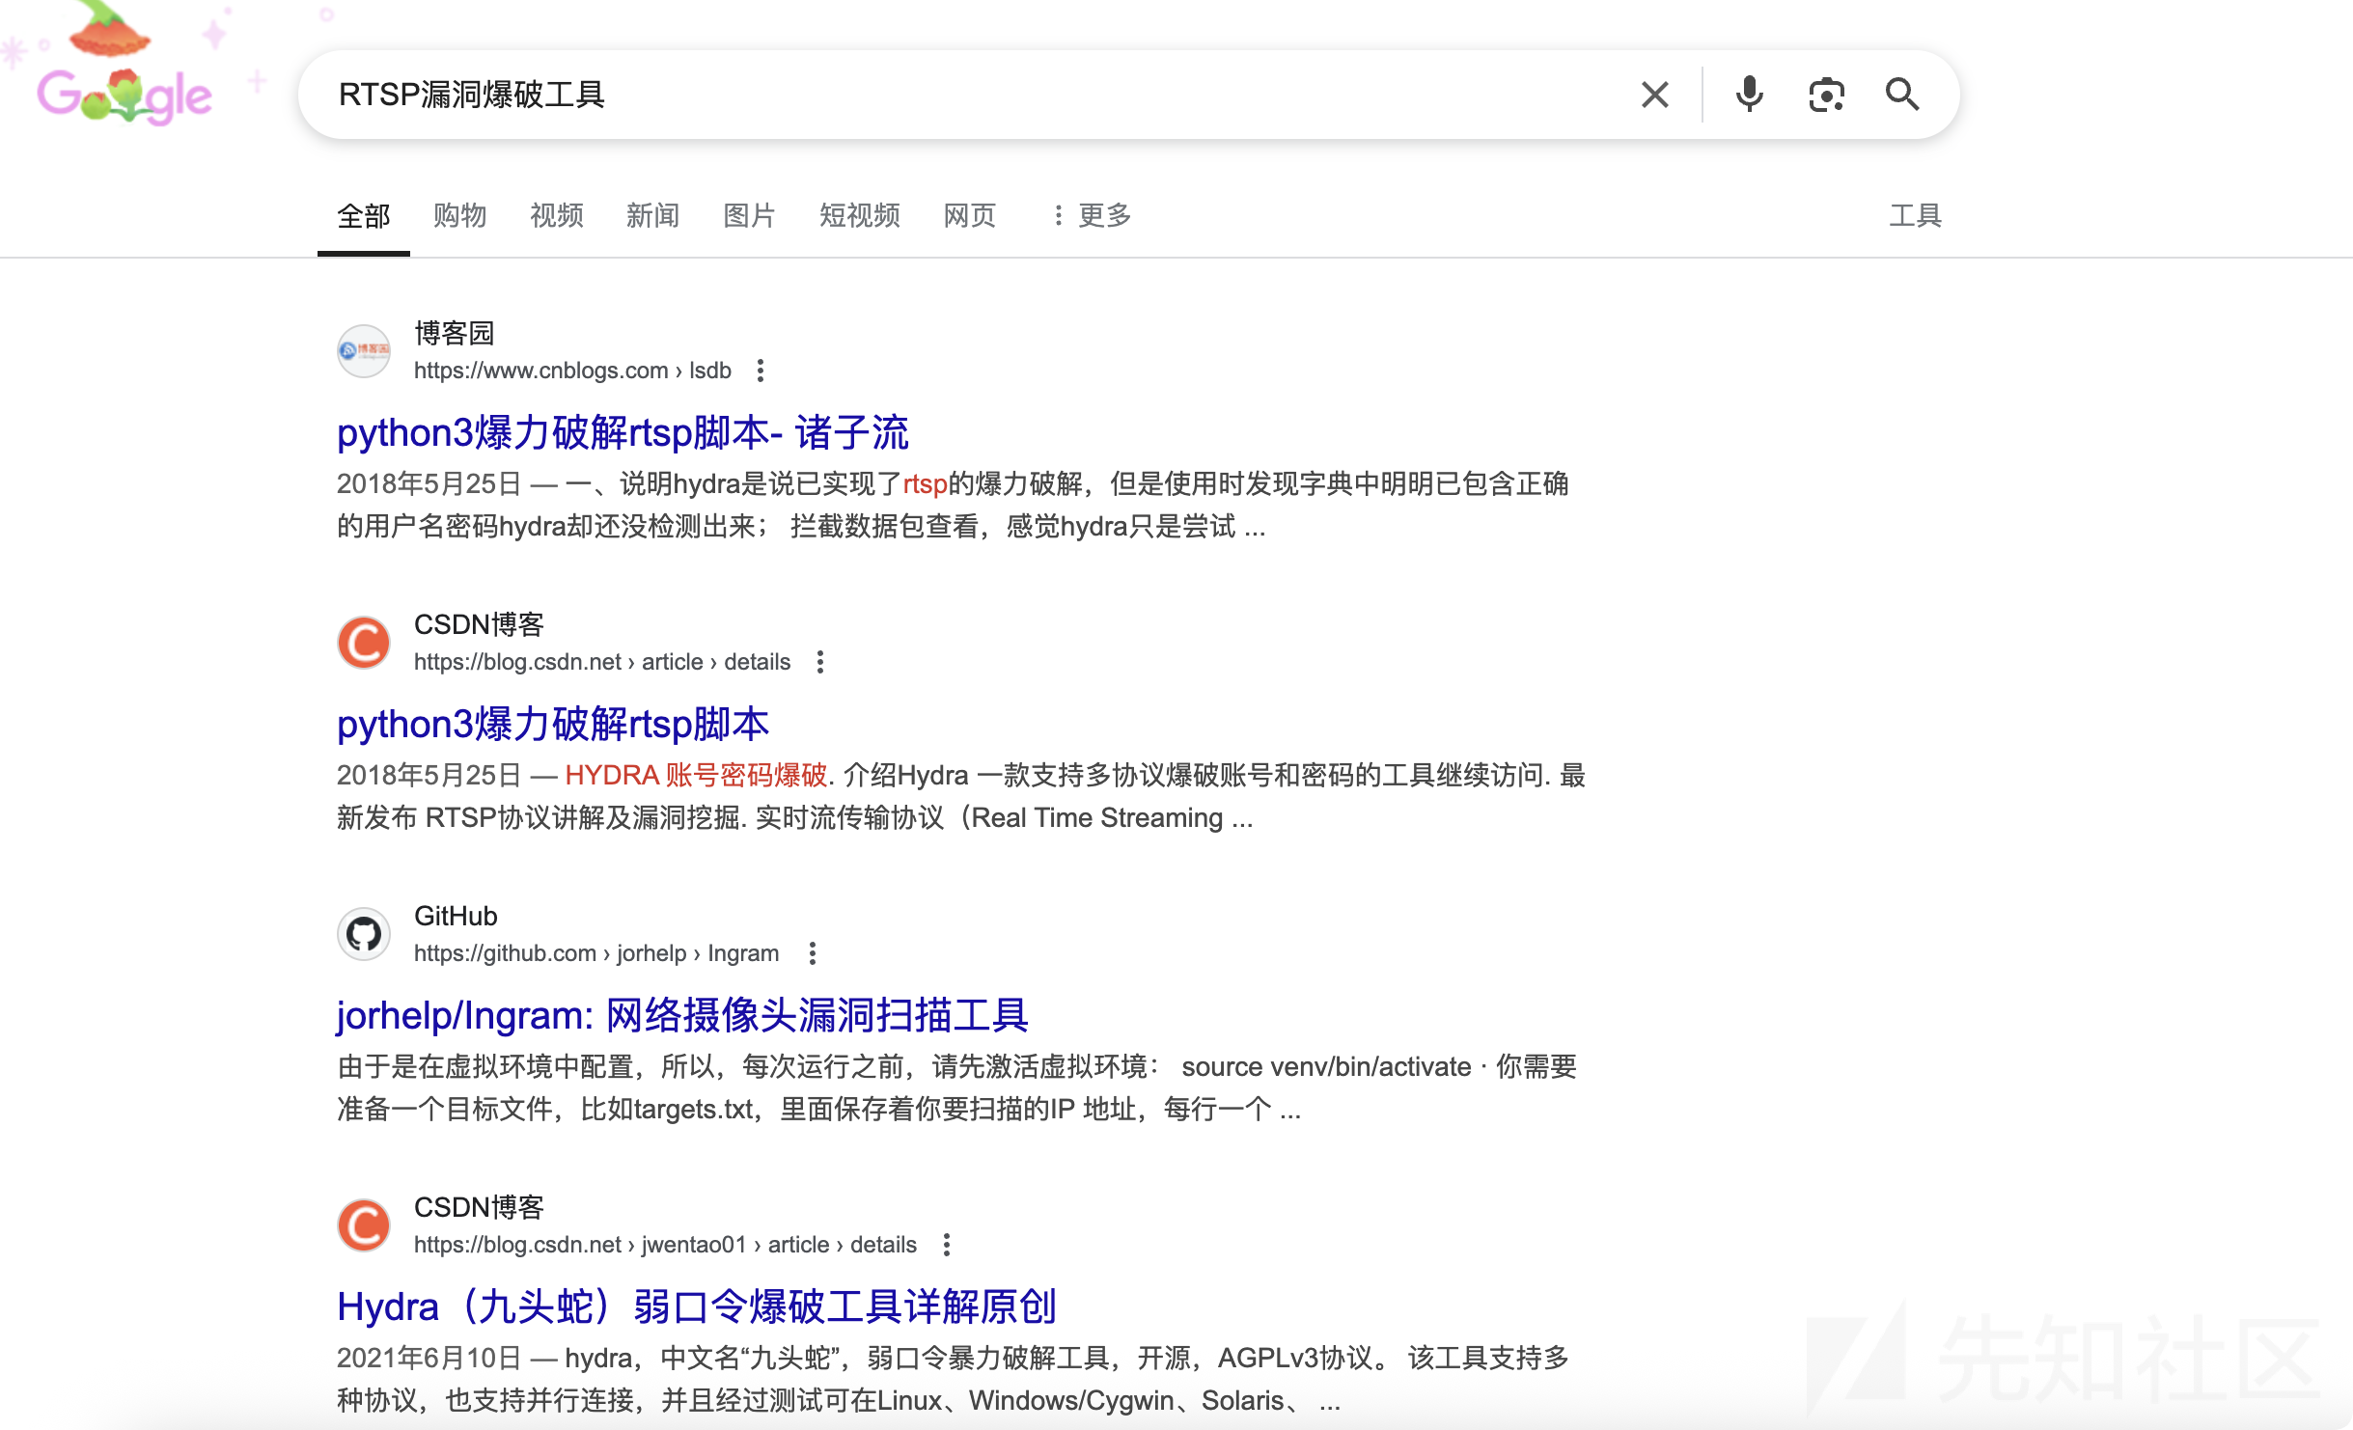Select the 全部 tab
Viewport: 2353px width, 1430px height.
pyautogui.click(x=364, y=215)
